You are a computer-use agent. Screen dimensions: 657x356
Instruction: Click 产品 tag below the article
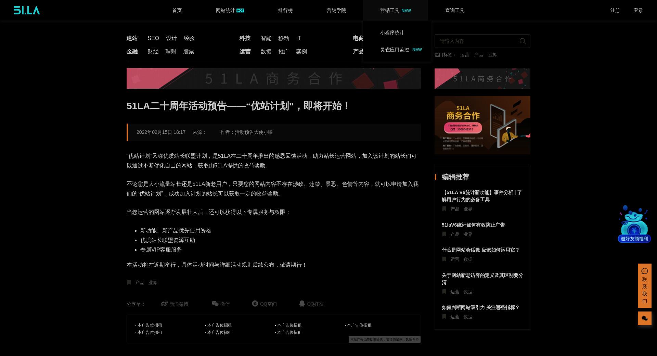click(140, 282)
